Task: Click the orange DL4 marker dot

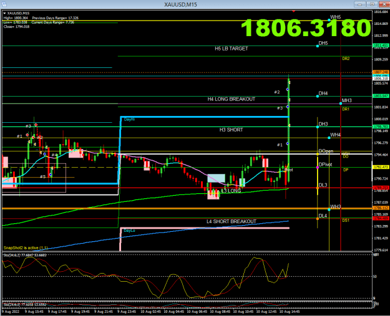Action: [318, 219]
